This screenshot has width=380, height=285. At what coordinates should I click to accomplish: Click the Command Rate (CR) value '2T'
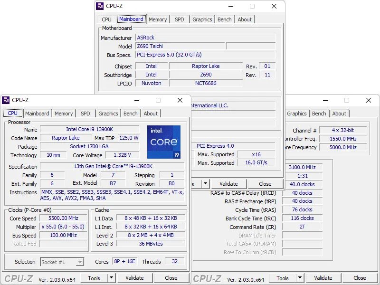pos(302,227)
